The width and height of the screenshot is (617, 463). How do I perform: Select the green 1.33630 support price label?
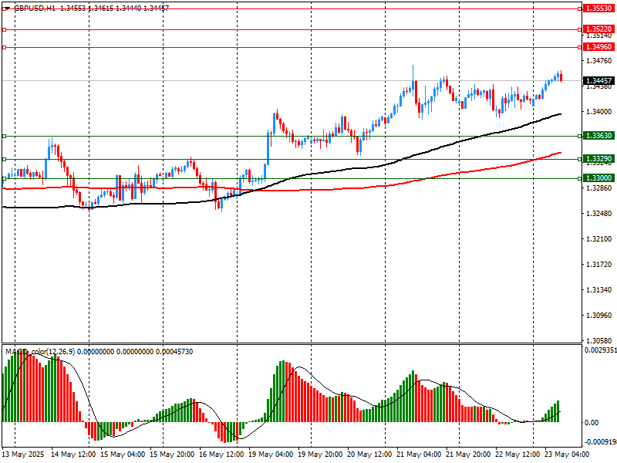click(x=598, y=136)
